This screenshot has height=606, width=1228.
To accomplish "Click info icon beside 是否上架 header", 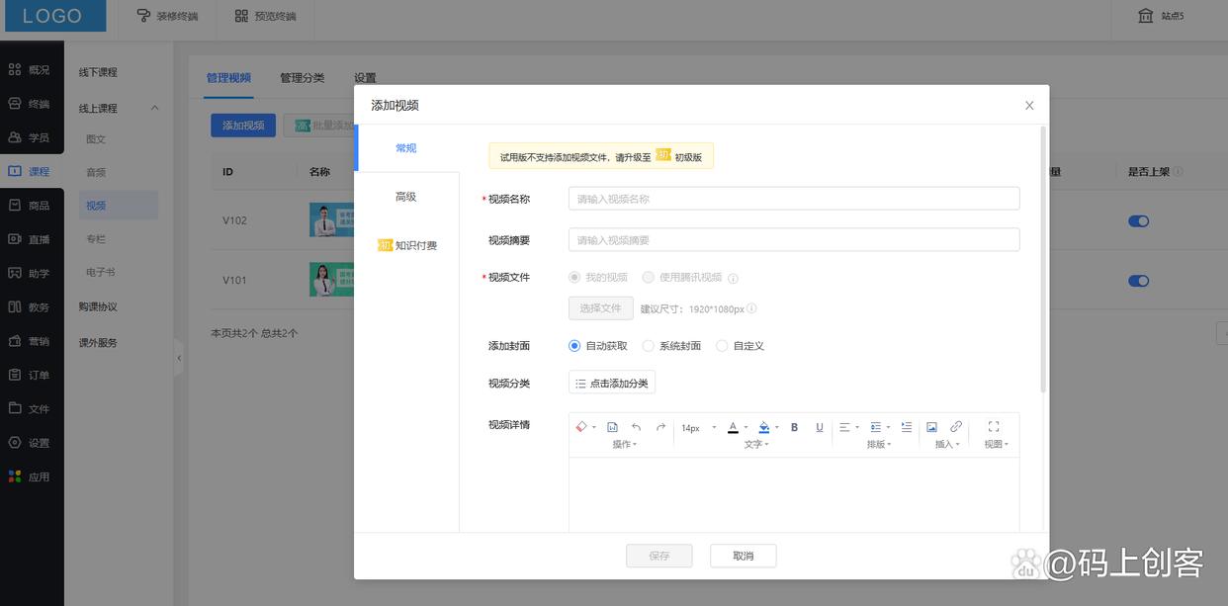I will 1178,172.
